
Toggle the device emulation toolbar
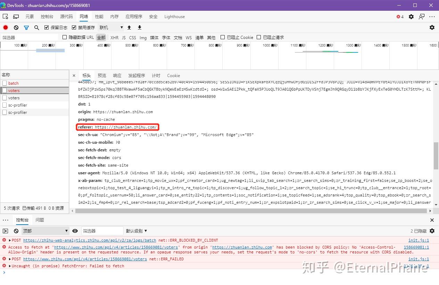tap(16, 16)
